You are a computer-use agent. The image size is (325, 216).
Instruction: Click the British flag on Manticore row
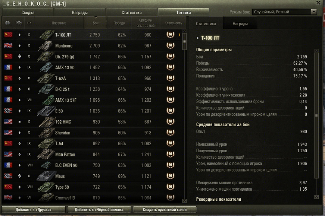tap(8, 45)
